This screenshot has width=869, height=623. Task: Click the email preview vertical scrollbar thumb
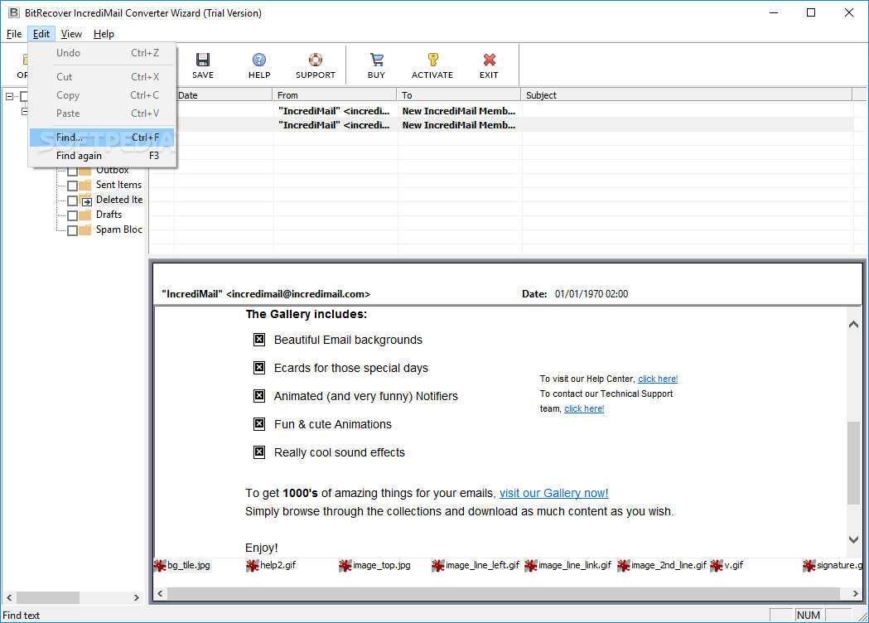pos(853,463)
